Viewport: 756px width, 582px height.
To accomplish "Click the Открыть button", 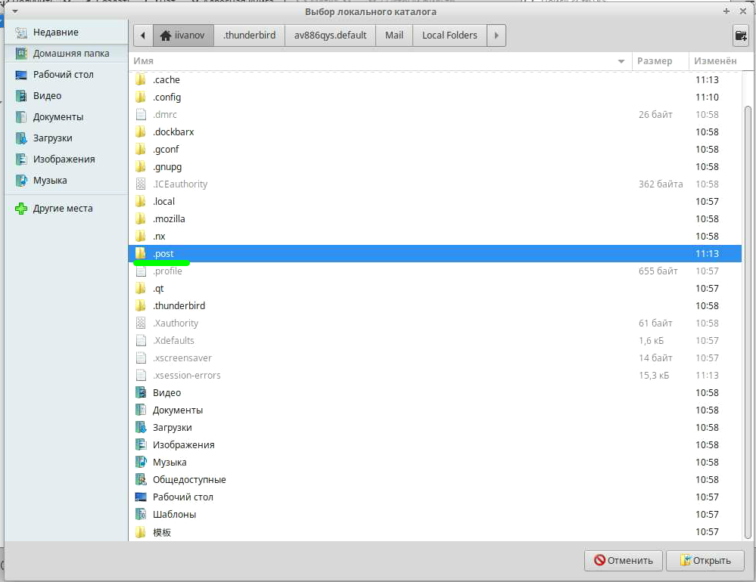I will coord(705,560).
